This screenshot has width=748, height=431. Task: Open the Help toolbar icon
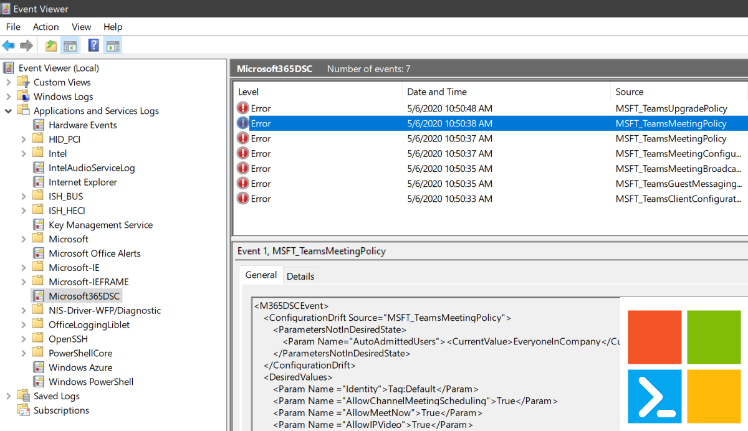[93, 45]
